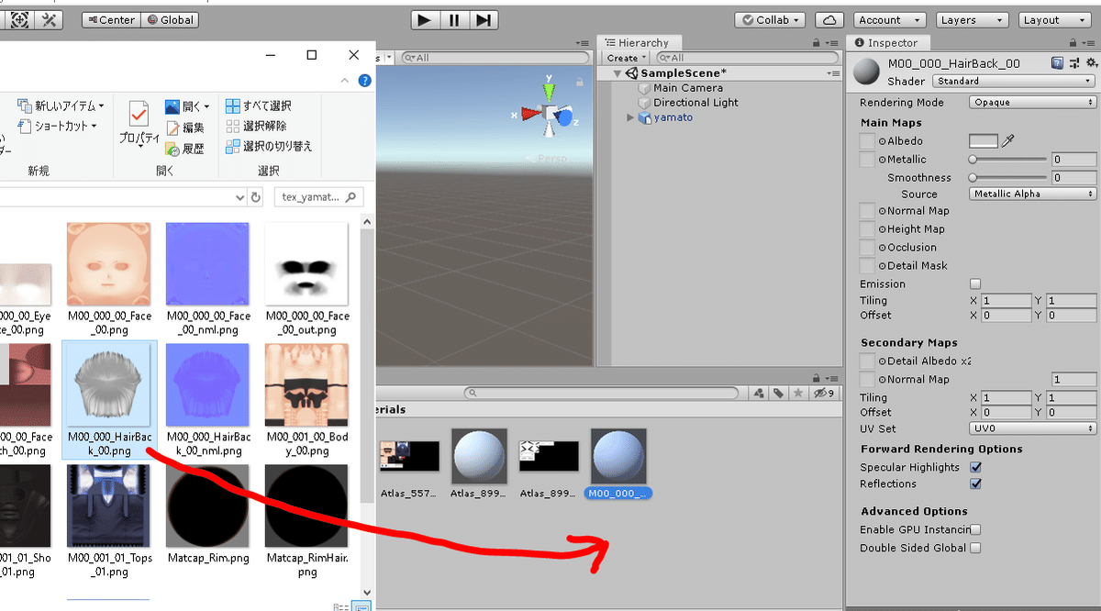Open 新しいアイテム dropdown in Explorer
1101x611 pixels.
[x=61, y=106]
